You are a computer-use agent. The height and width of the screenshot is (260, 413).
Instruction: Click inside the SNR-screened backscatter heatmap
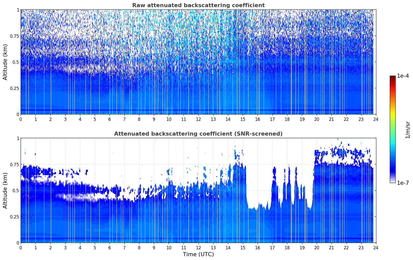(x=198, y=190)
